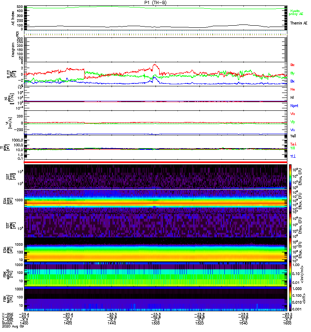Click the 1600 time tick label
The height and width of the screenshot is (332, 311).
point(287,323)
